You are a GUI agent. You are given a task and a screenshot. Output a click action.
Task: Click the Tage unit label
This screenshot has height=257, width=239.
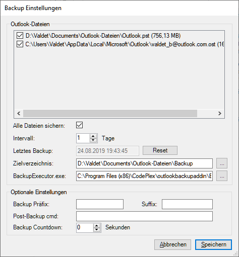[x=108, y=138]
